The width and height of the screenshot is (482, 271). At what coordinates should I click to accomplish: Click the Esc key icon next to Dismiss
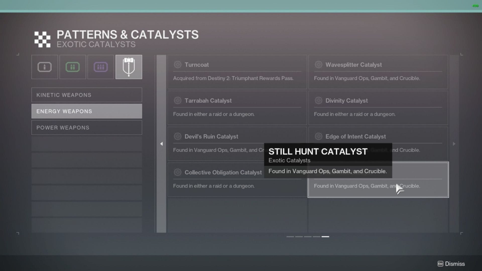pos(440,264)
